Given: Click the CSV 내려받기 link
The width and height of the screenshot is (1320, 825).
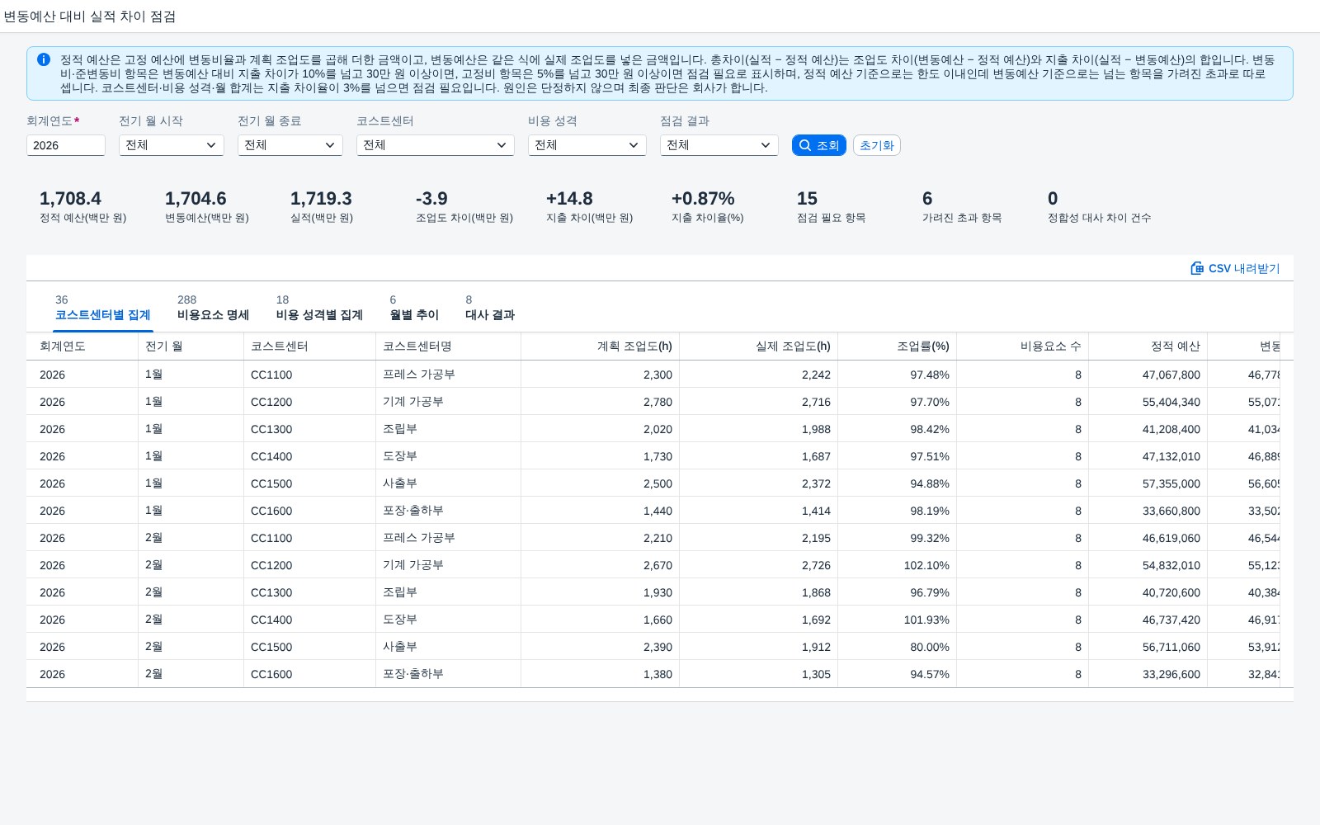Looking at the screenshot, I should click(1235, 268).
